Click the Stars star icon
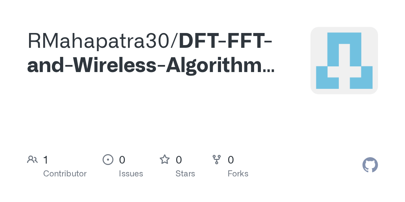The height and width of the screenshot is (202, 405). [165, 160]
